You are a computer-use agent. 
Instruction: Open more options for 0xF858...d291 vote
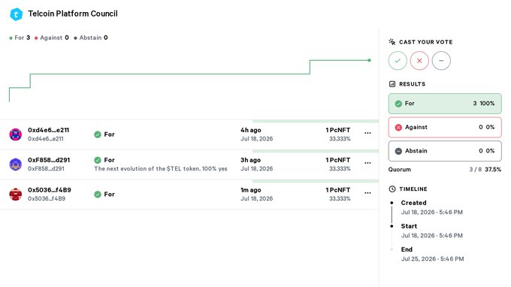pos(367,163)
